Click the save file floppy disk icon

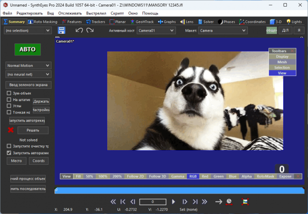62,30
